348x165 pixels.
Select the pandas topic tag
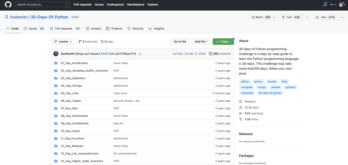[x=275, y=87]
